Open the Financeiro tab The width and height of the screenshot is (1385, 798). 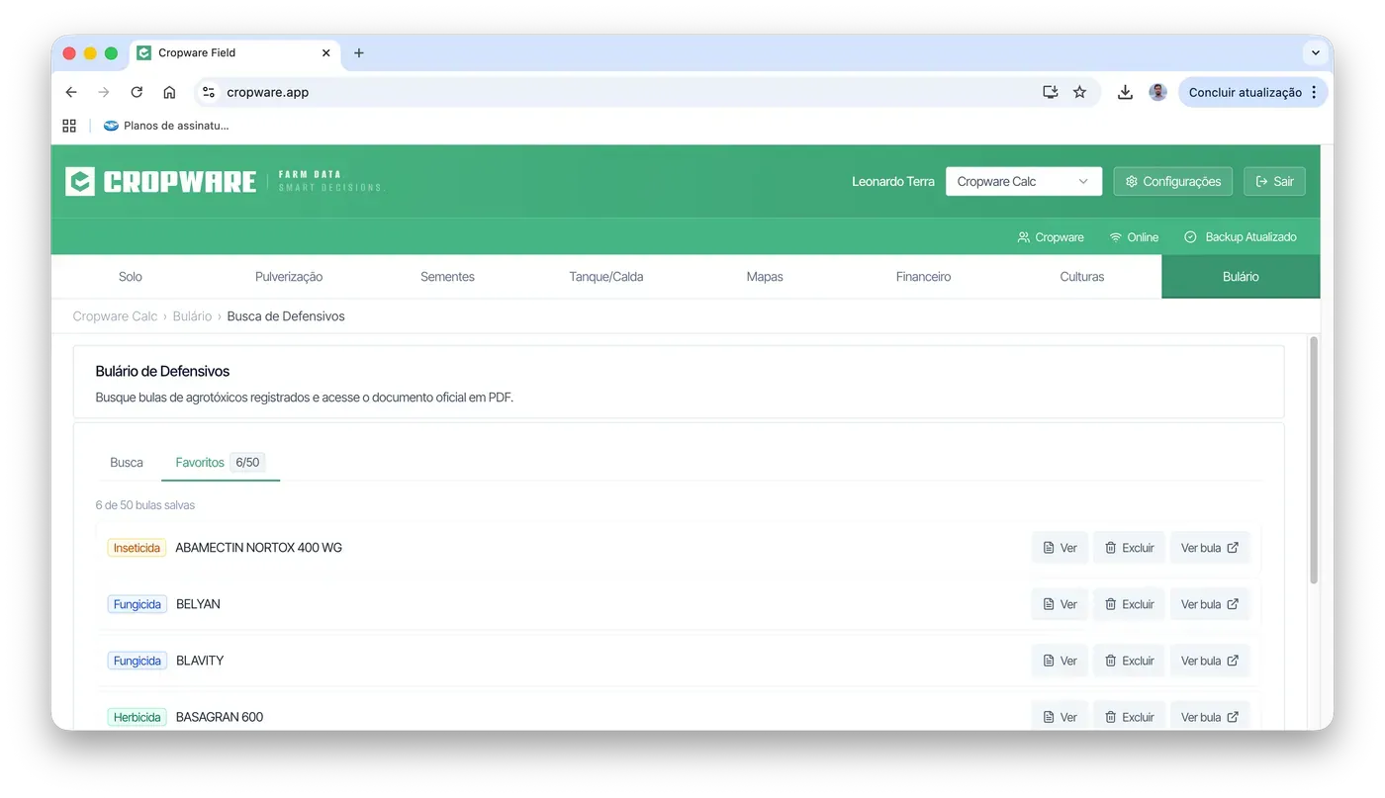click(x=923, y=277)
